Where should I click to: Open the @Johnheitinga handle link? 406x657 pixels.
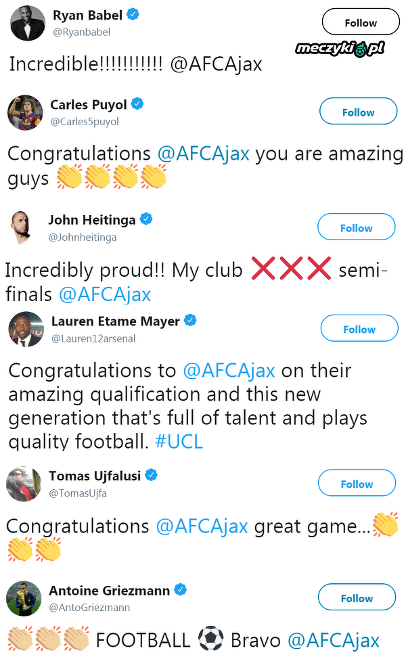click(x=83, y=237)
